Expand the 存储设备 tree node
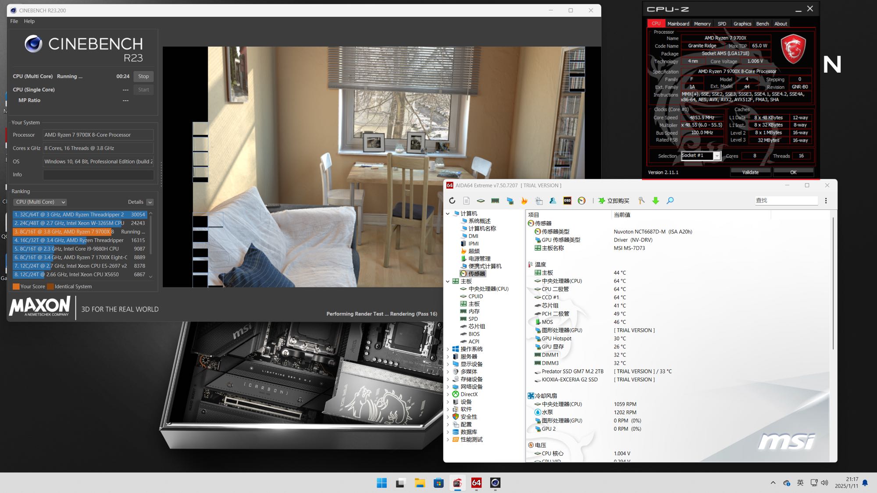This screenshot has height=493, width=877. (448, 380)
